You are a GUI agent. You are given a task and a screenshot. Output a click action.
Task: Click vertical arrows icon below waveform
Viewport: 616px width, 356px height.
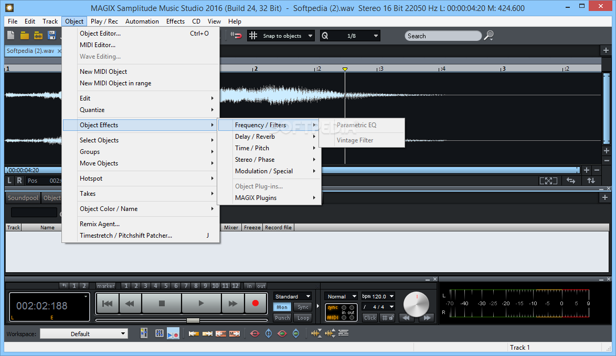click(x=591, y=181)
